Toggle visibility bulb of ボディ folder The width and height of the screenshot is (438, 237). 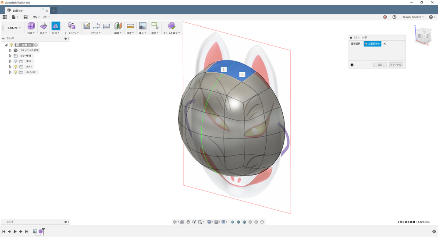(x=15, y=67)
